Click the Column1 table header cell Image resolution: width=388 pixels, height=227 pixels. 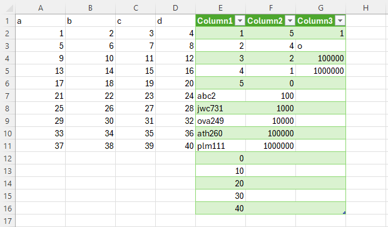pos(220,21)
